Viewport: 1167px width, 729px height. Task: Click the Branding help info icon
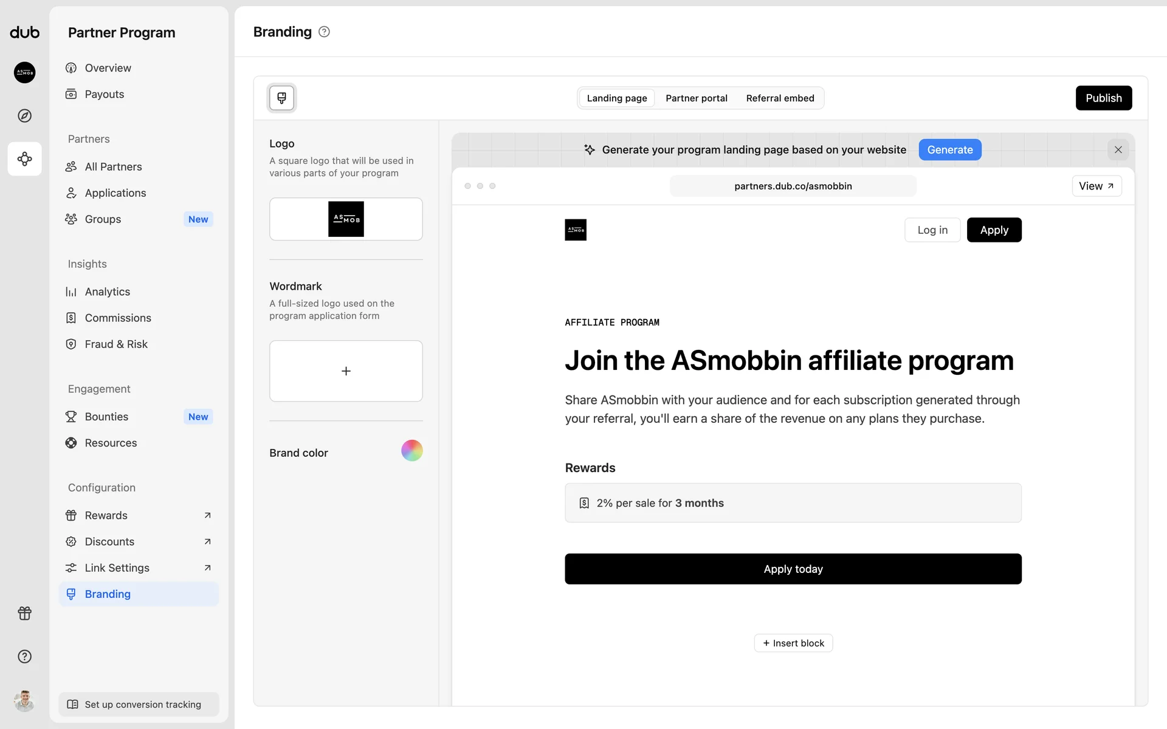324,32
